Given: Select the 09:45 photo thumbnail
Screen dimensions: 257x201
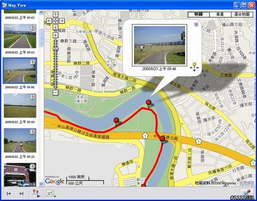Looking at the screenshot, I should click(20, 36).
